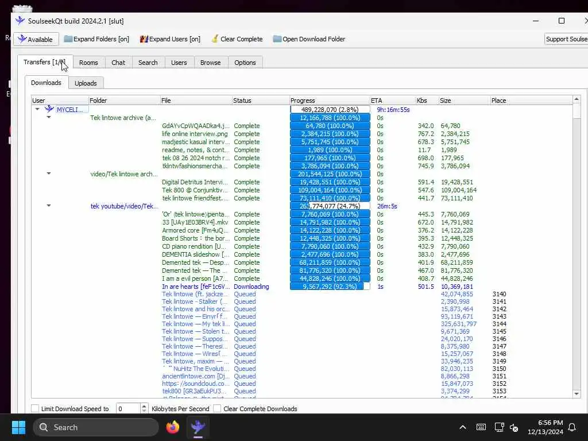Select file DEMENTIA slideshow
The width and height of the screenshot is (588, 441).
tap(195, 254)
